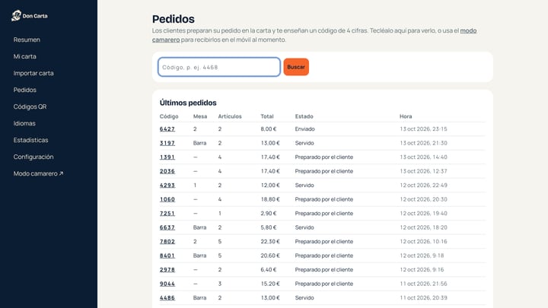Click the 20,60 € total

[x=270, y=256]
